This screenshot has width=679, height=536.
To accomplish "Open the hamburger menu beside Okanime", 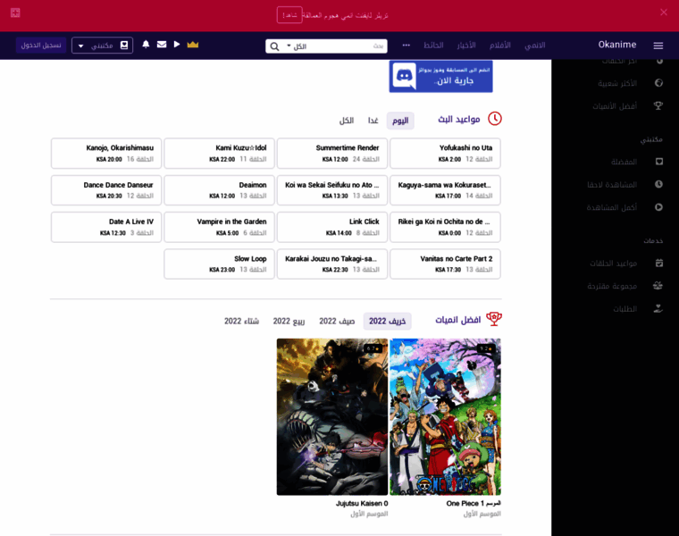I will point(658,46).
